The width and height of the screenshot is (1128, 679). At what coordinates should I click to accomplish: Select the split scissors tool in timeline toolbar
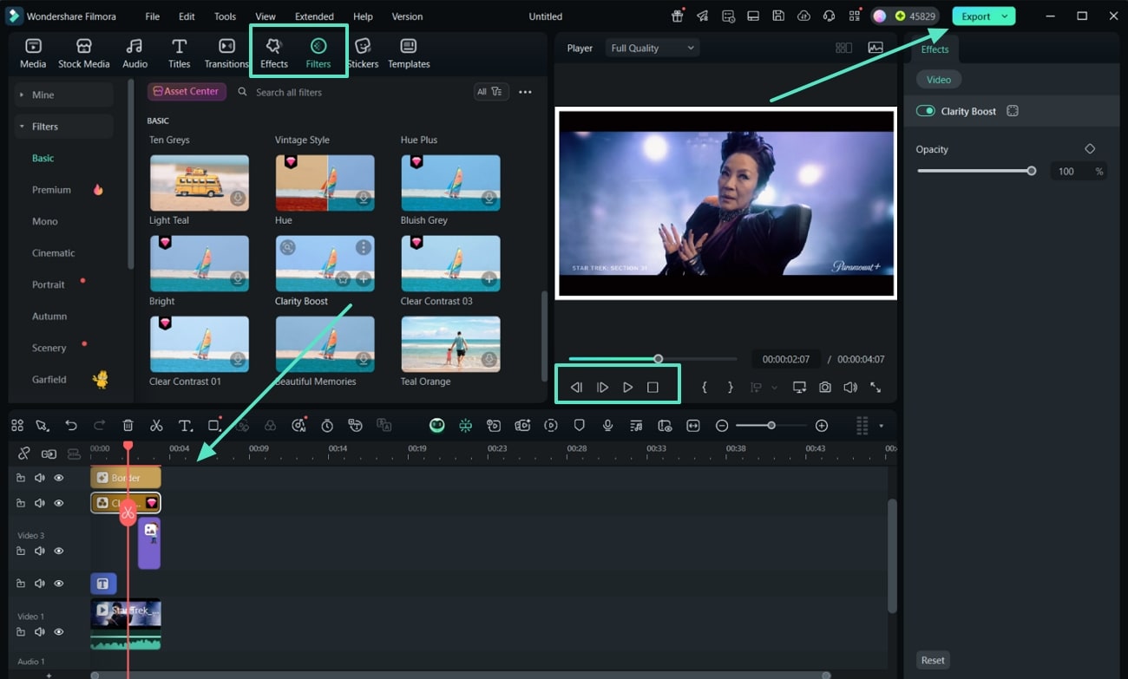click(x=156, y=425)
